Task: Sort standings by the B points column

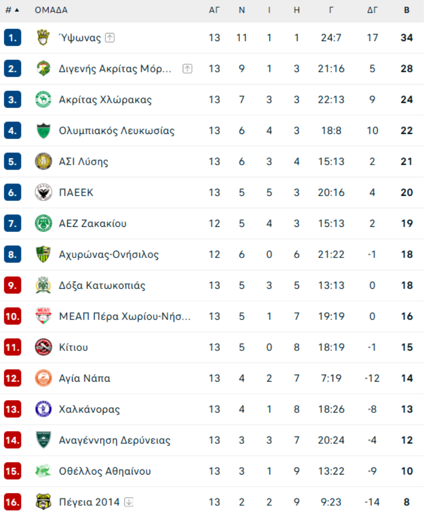Action: [407, 10]
